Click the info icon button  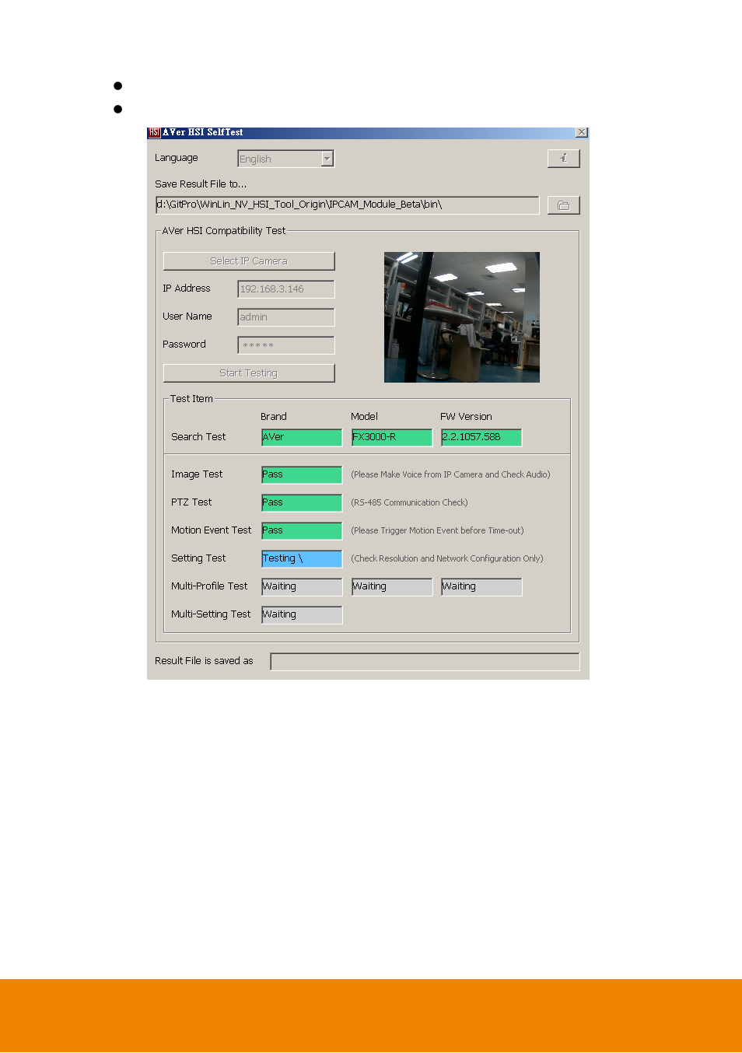pyautogui.click(x=563, y=159)
